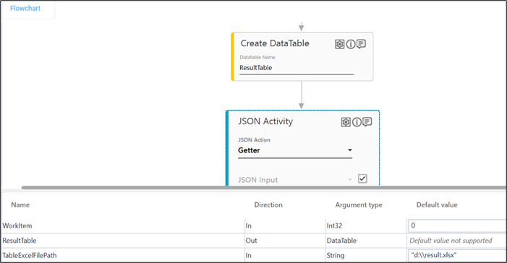This screenshot has height=263, width=507.
Task: Open comment icon on Create DataTable node
Action: pyautogui.click(x=361, y=44)
